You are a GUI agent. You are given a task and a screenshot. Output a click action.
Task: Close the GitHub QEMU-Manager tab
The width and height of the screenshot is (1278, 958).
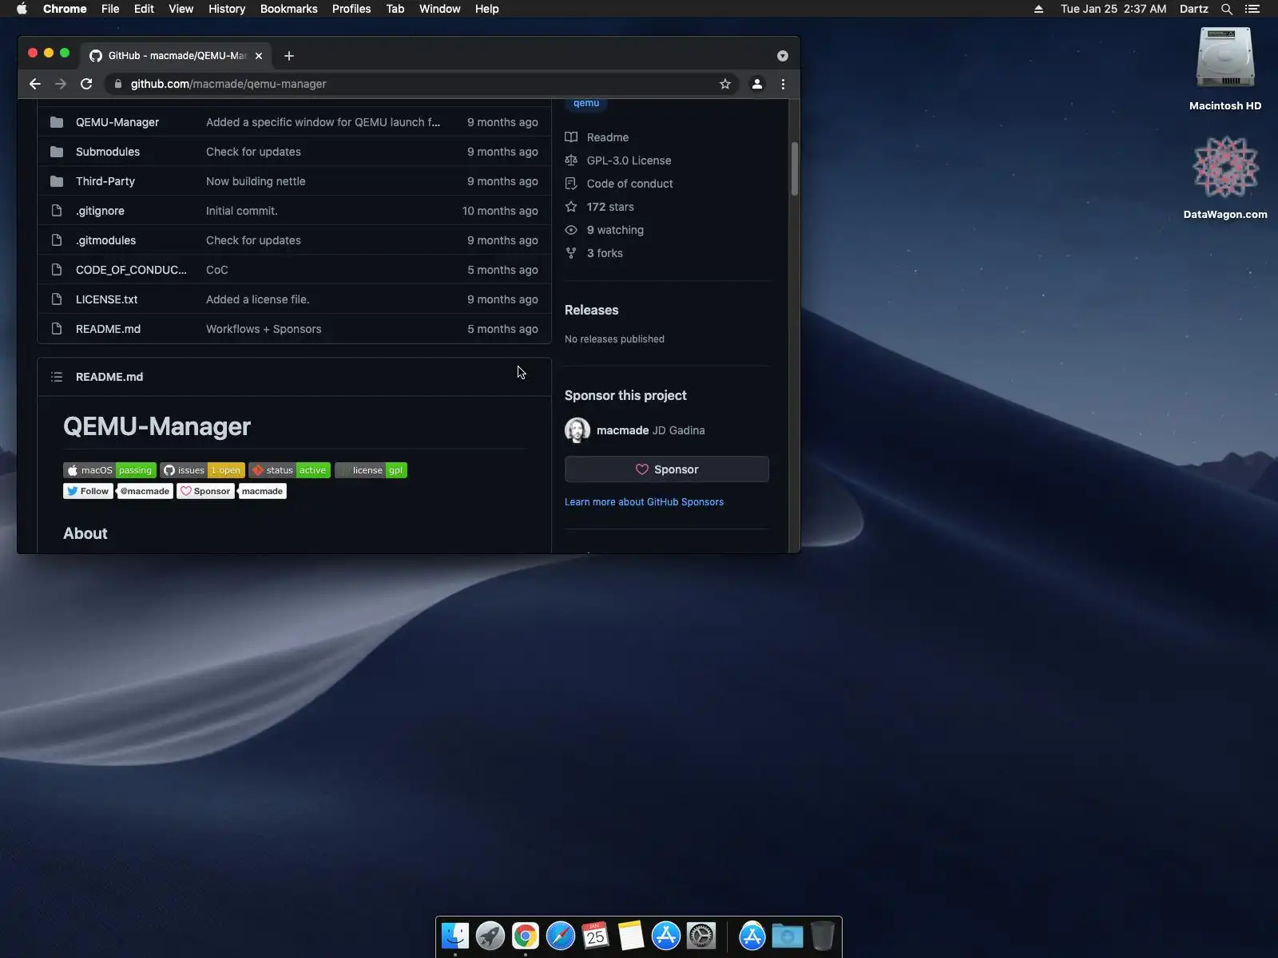pos(259,56)
